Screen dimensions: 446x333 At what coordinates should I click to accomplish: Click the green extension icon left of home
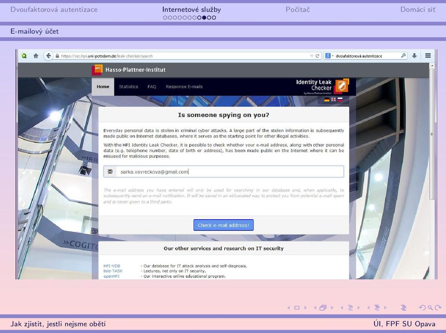(24, 56)
